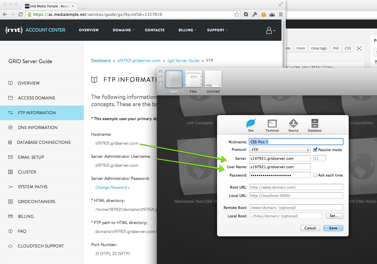Open the Contacts top navigation item
Image resolution: width=377 pixels, height=264 pixels.
coord(155,30)
